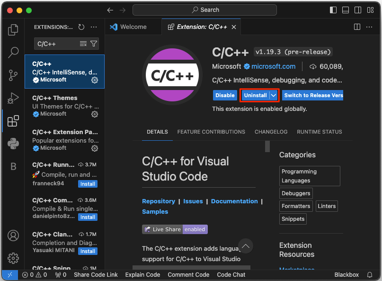The width and height of the screenshot is (382, 281).
Task: Open manage gear for C/C++ extension
Action: coord(95,80)
